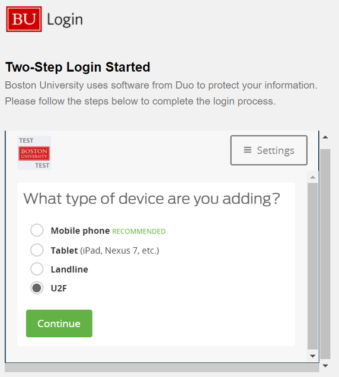Click the hamburger icon in Settings button
339x377 pixels.
point(247,150)
